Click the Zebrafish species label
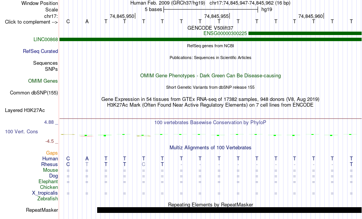Image resolution: width=362 pixels, height=219 pixels. coord(48,198)
